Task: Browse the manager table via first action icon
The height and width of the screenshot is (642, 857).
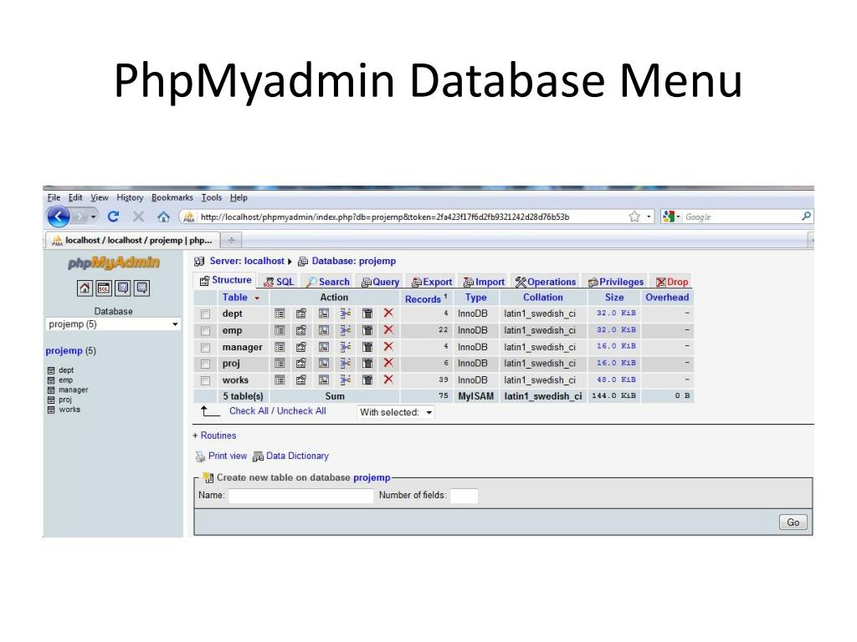Action: pos(280,347)
